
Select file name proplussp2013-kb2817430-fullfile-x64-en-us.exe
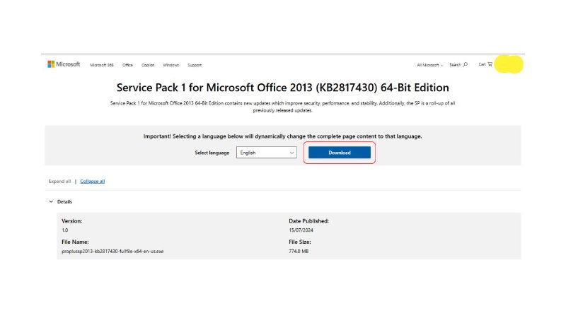(112, 252)
